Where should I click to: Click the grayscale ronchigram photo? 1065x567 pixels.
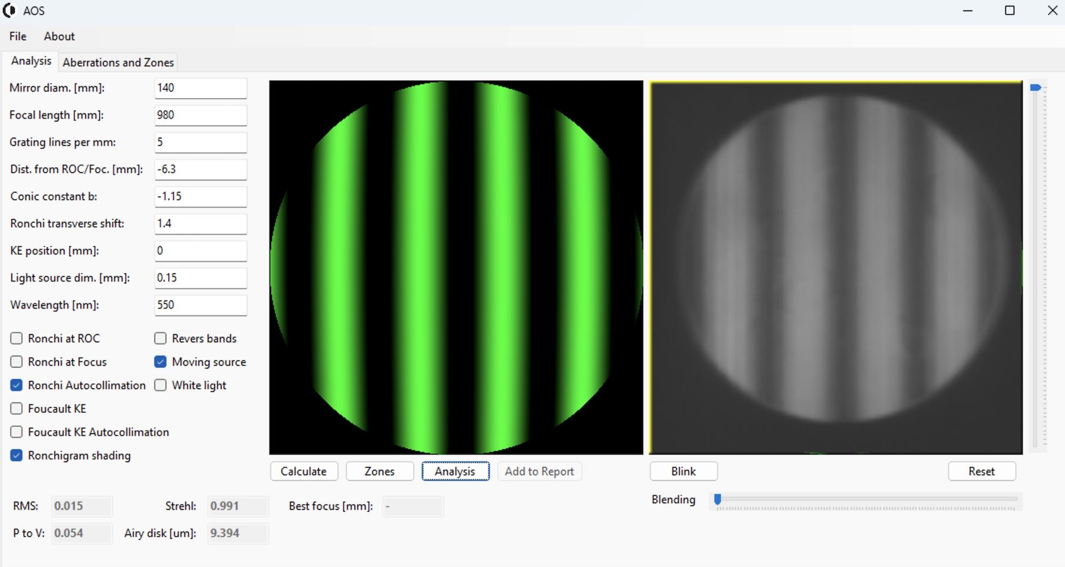click(836, 268)
